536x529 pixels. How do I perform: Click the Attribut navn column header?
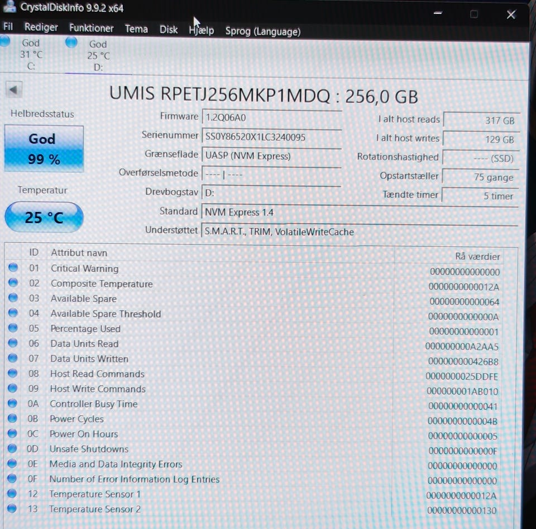79,253
